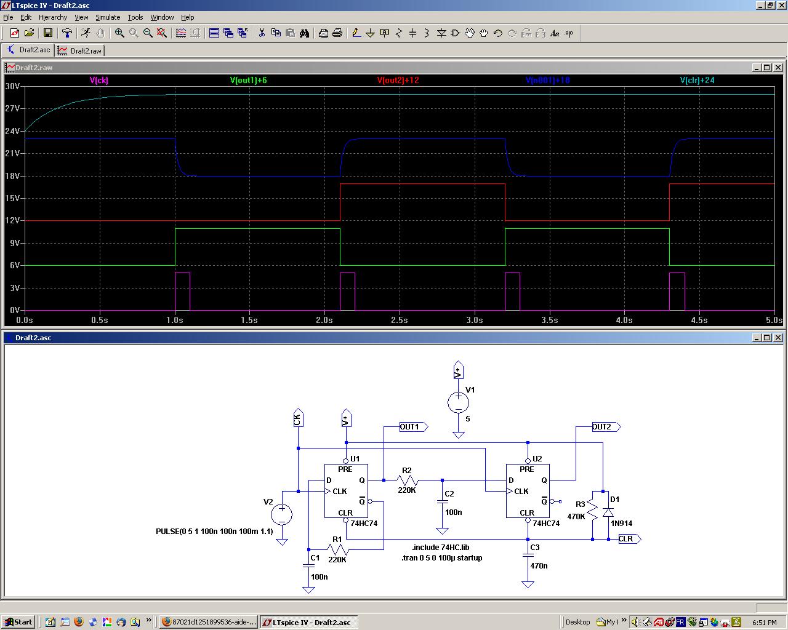The height and width of the screenshot is (630, 788).
Task: Open the Simulate menu
Action: [x=107, y=17]
